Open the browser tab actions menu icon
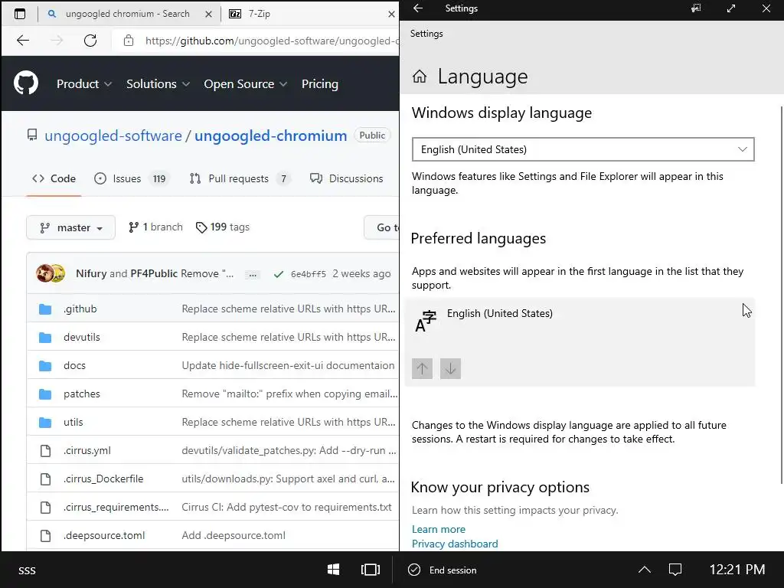The width and height of the screenshot is (784, 588). (20, 14)
